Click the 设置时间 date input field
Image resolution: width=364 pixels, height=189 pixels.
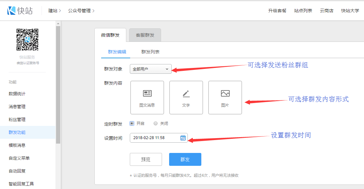pyautogui.click(x=155, y=138)
